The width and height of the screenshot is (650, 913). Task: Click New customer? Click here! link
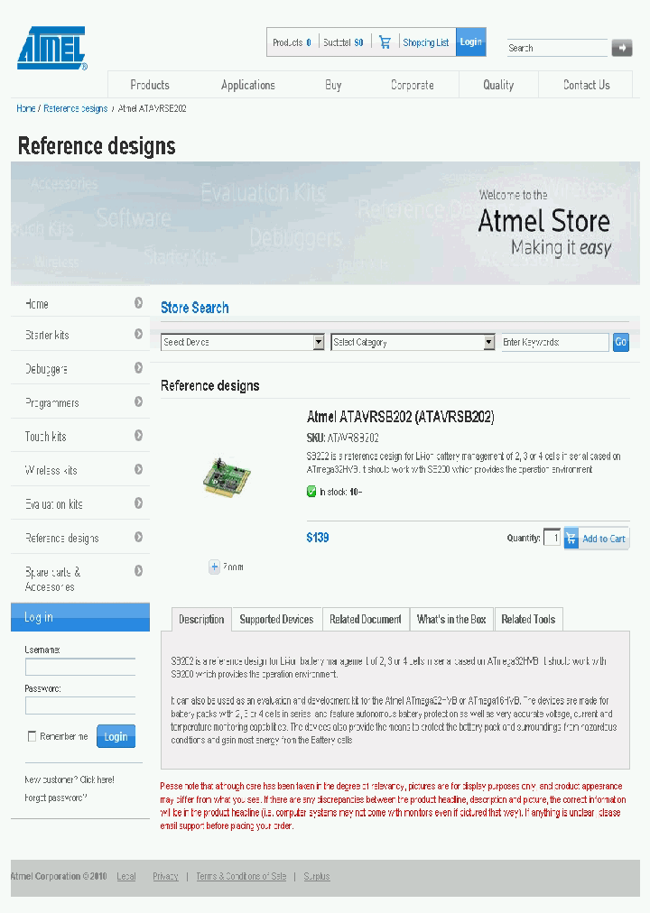tap(70, 779)
